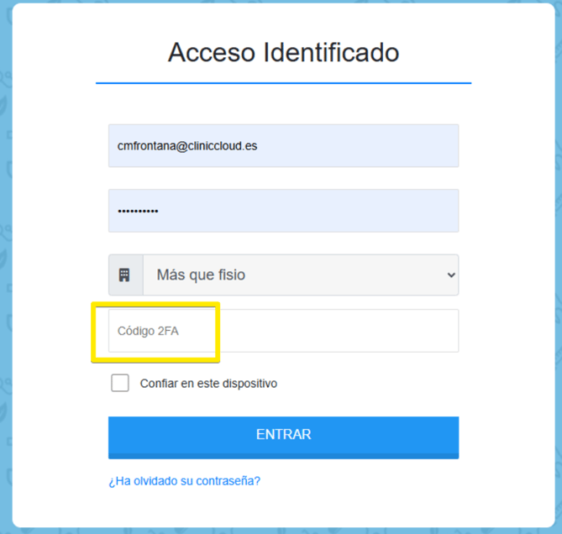562x534 pixels.
Task: Click the building icon beside clinic selector
Action: coord(124,275)
